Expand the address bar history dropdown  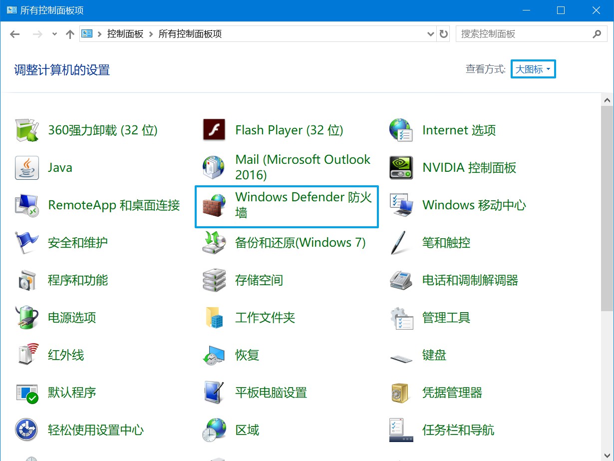(x=431, y=34)
